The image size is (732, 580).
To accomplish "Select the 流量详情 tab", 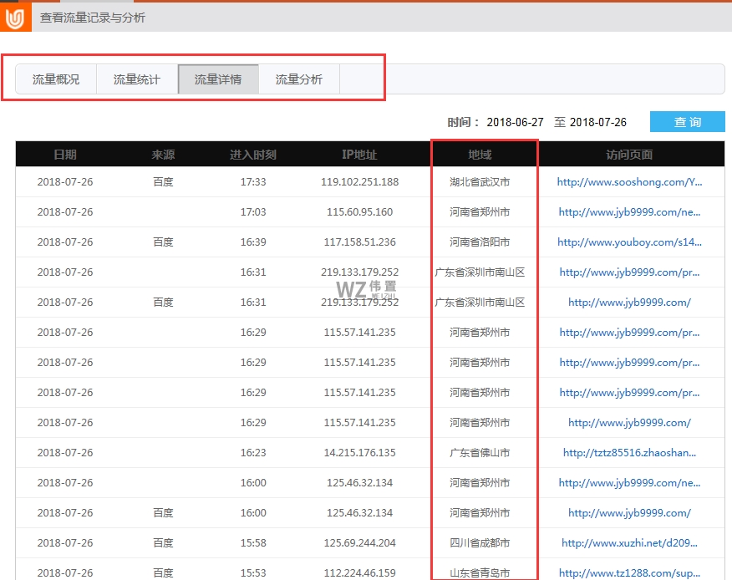I will 217,79.
